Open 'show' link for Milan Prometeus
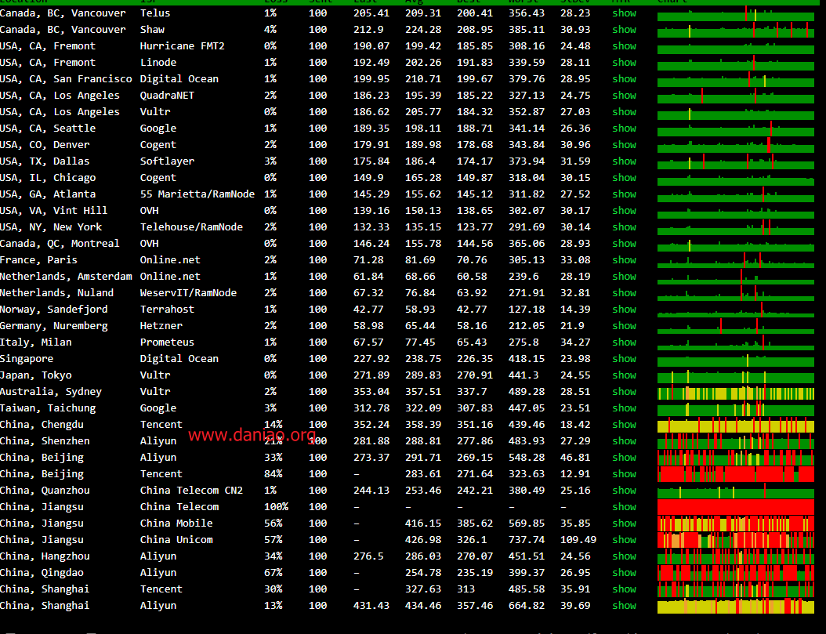 coord(625,342)
